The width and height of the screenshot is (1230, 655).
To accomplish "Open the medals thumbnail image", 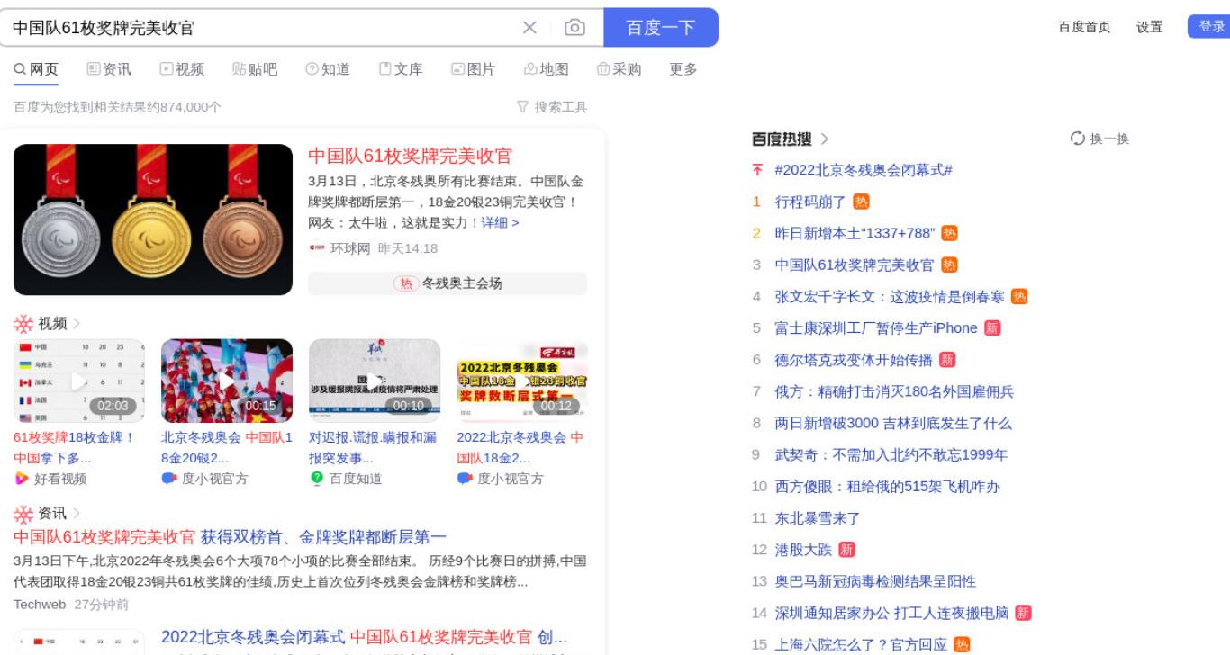I will pyautogui.click(x=153, y=220).
